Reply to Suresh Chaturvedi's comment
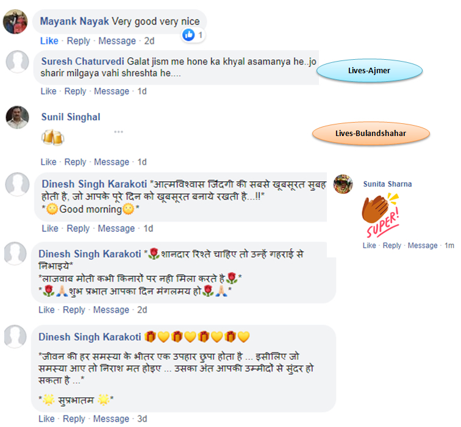The width and height of the screenshot is (461, 427). coord(75,91)
